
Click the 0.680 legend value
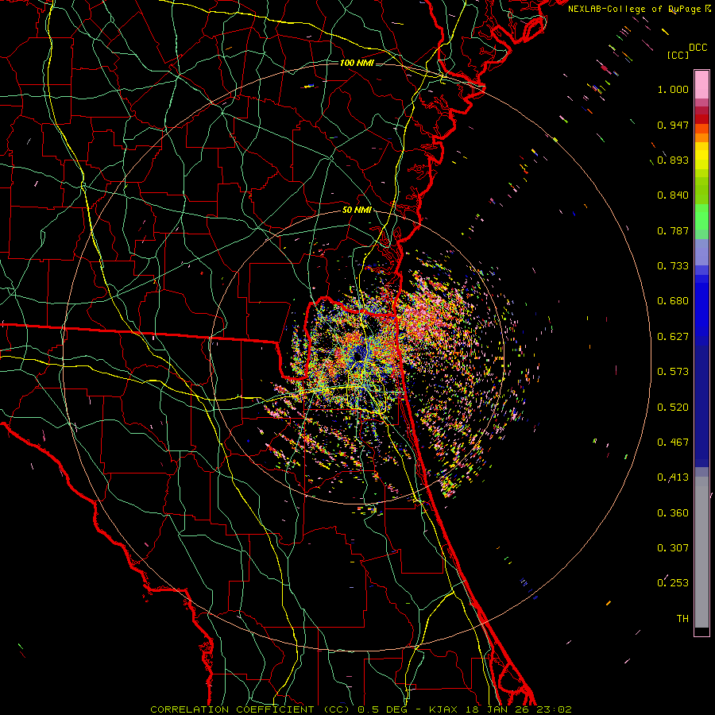point(673,301)
